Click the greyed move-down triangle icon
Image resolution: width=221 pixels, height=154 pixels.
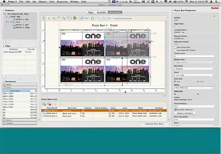tap(55, 104)
